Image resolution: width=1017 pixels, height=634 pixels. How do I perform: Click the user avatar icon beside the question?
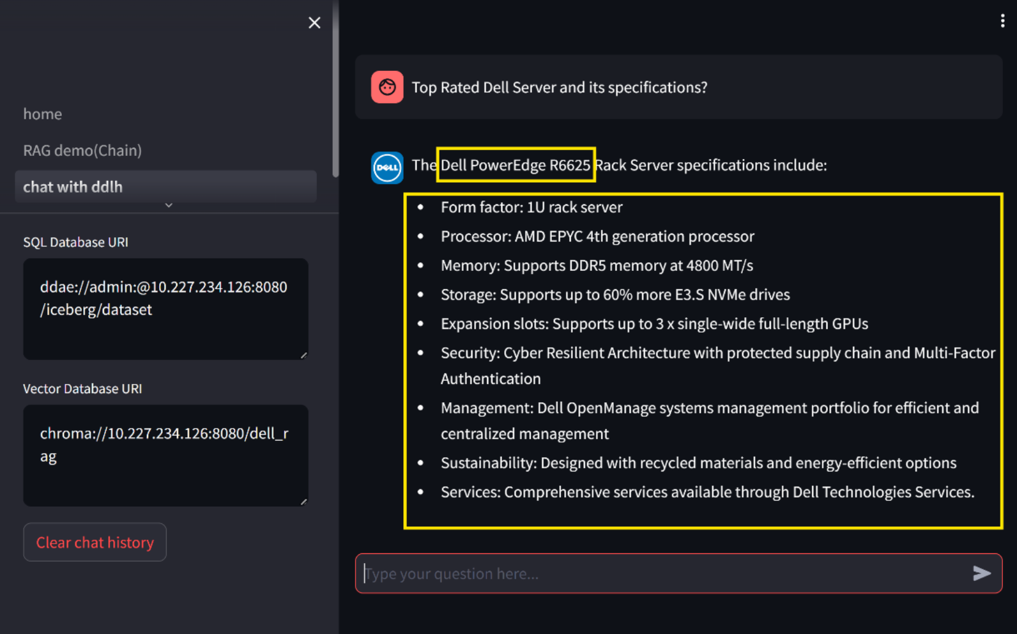(387, 87)
